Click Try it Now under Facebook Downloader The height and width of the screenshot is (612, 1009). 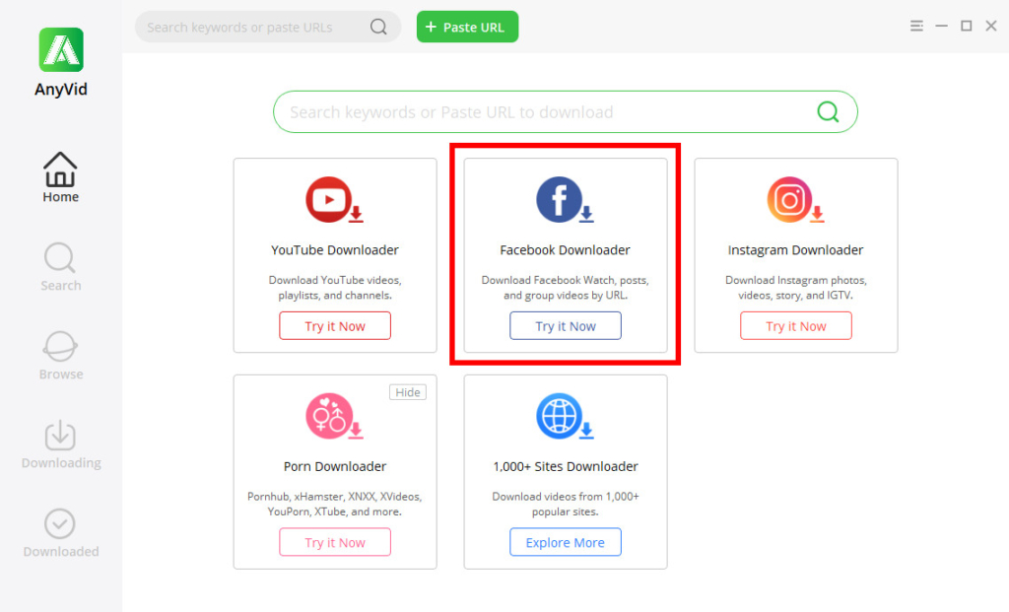click(x=565, y=325)
